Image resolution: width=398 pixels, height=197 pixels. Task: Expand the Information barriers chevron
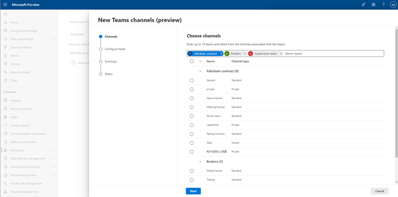[53, 175]
